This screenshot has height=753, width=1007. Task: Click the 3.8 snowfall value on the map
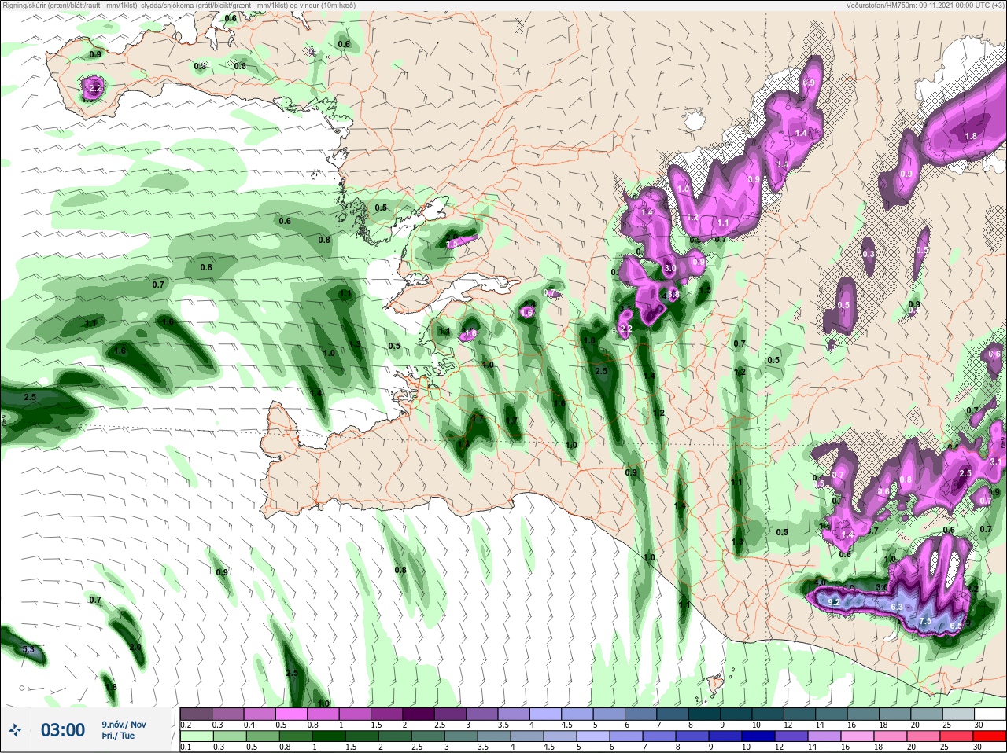pos(673,295)
